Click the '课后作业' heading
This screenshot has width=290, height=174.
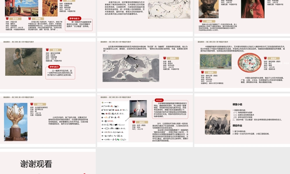(237, 125)
